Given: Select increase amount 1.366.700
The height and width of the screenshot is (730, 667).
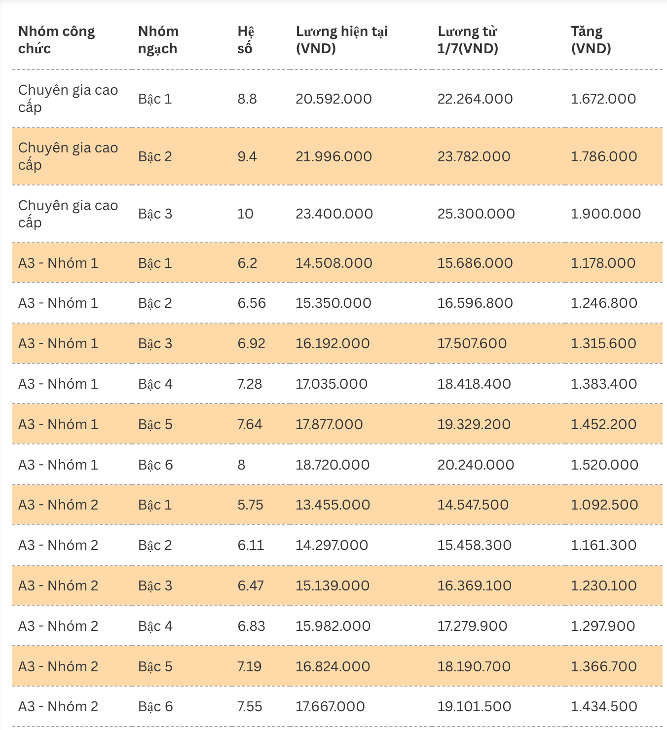Looking at the screenshot, I should click(604, 666).
